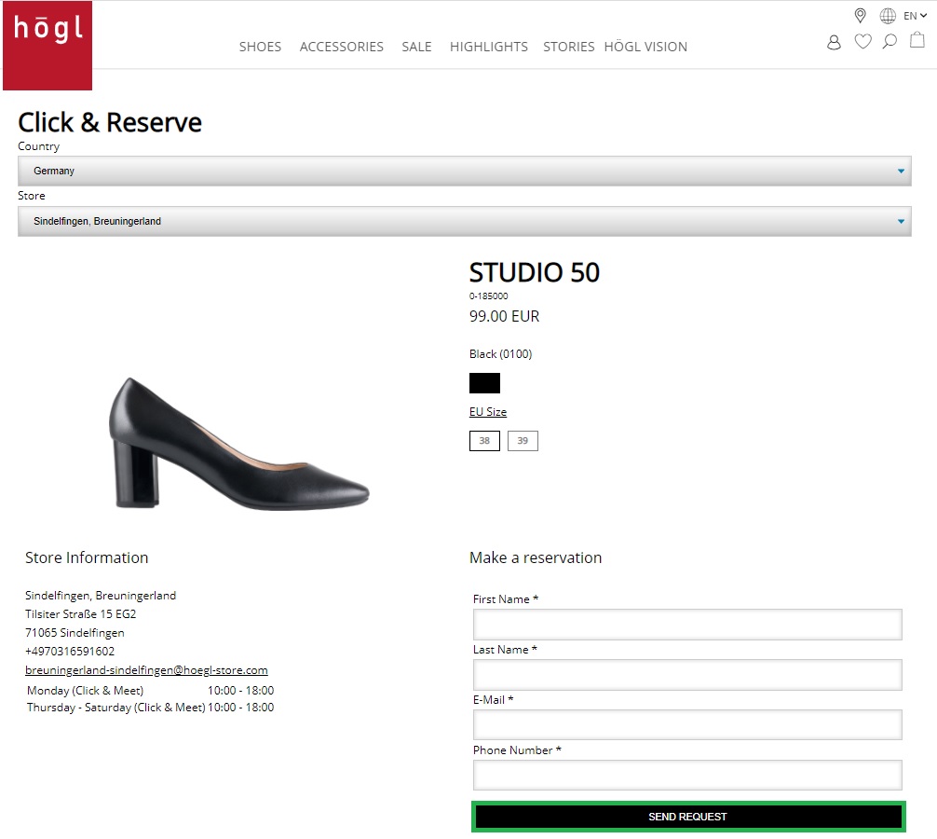Click the store email address link
This screenshot has height=839, width=937.
[x=146, y=670]
